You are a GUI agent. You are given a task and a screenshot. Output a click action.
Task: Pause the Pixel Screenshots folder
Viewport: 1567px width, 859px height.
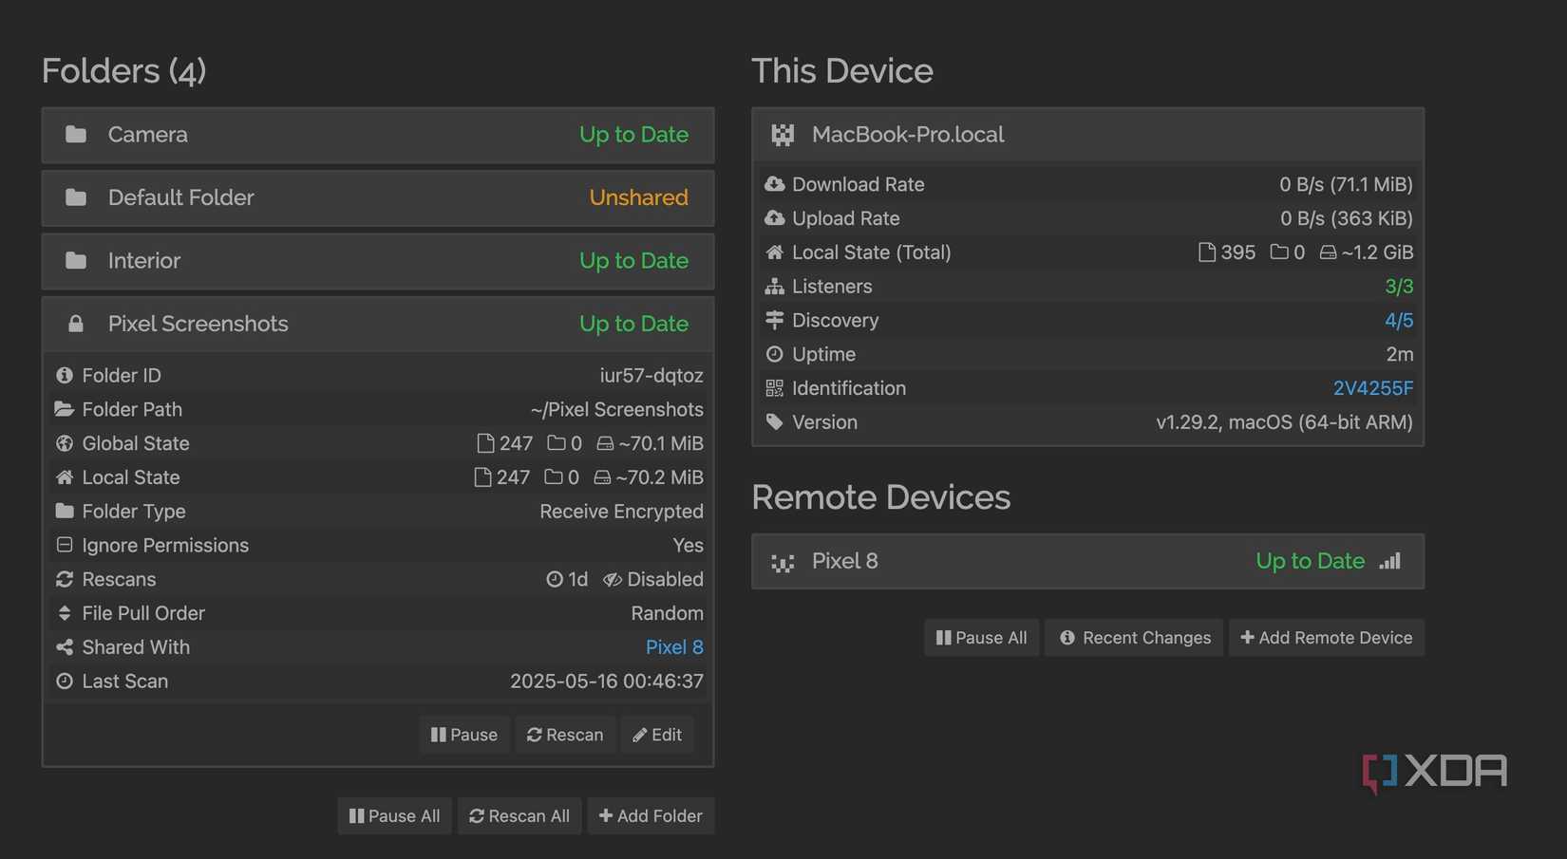click(464, 735)
